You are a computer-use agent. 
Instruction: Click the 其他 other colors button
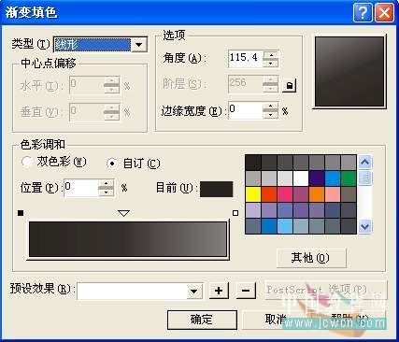coord(311,258)
